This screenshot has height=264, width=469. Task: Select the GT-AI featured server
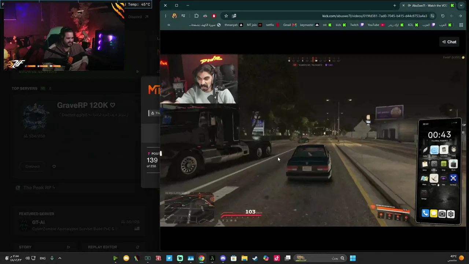[79, 225]
